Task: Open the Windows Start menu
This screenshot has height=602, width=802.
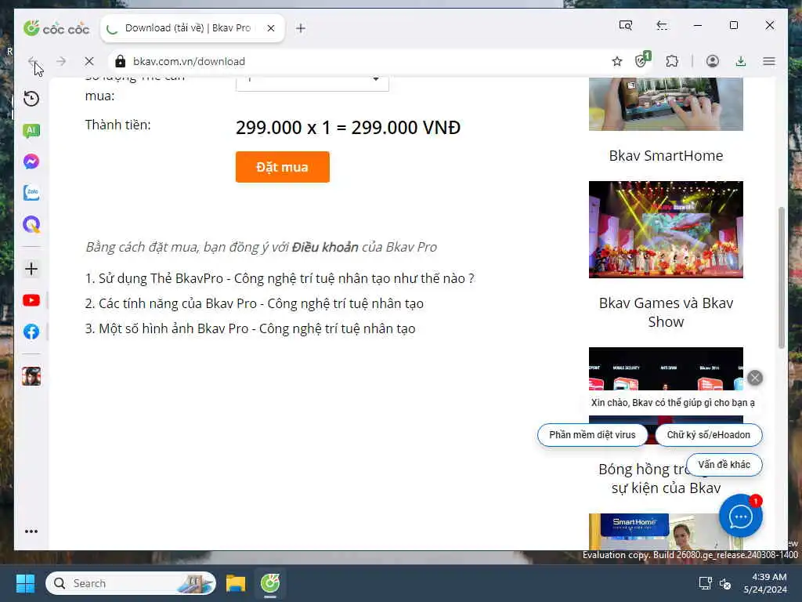Action: [x=25, y=583]
